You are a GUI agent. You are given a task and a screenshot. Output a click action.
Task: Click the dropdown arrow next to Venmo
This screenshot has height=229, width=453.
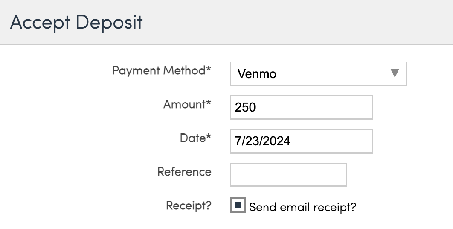[x=395, y=73]
